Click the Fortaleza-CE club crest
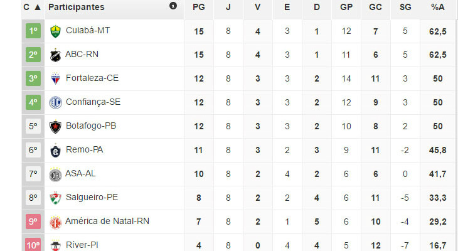The height and width of the screenshot is (251, 458). tap(55, 78)
